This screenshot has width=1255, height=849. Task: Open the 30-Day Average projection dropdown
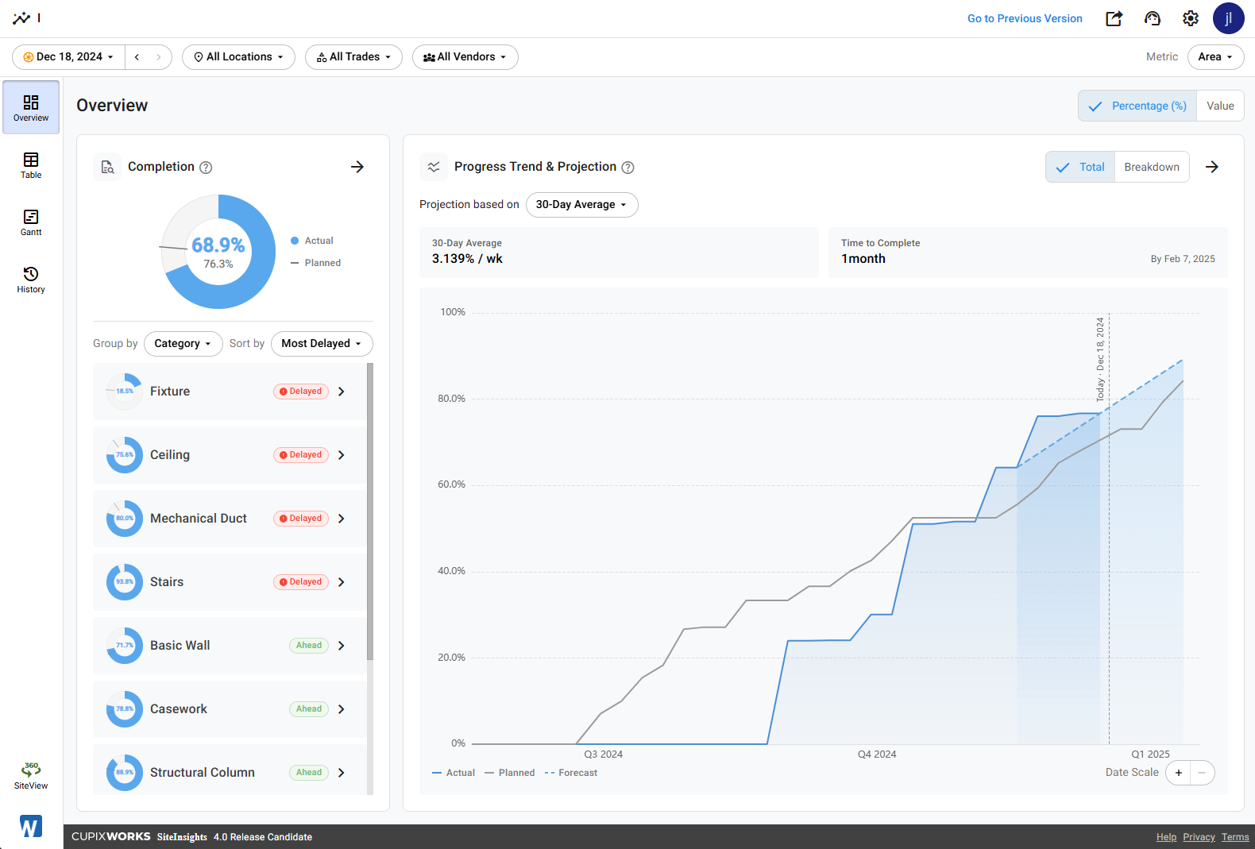581,205
